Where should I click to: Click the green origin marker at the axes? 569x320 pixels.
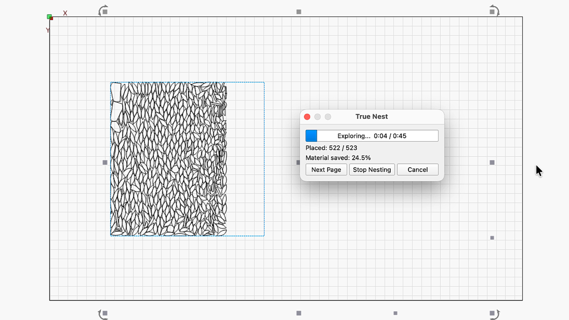50,17
